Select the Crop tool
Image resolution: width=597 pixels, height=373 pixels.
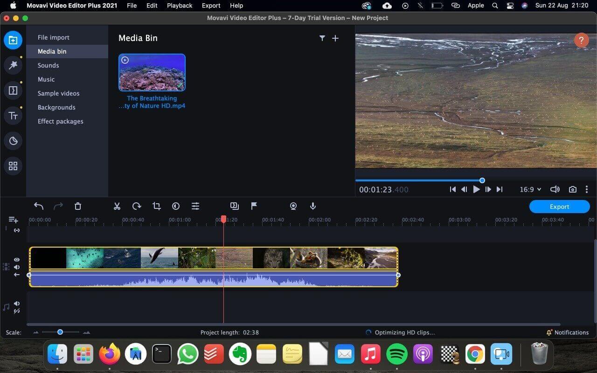(x=156, y=206)
